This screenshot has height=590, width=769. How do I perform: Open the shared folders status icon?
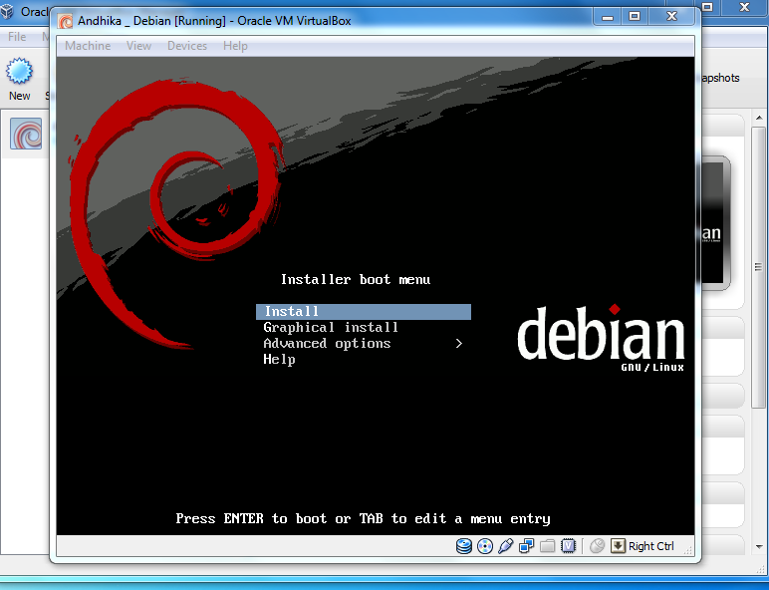[547, 546]
